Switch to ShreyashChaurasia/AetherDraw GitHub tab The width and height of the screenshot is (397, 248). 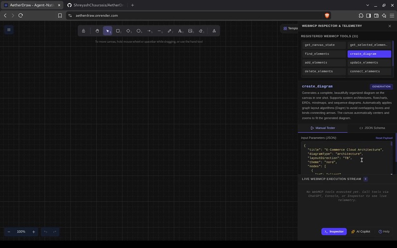point(96,5)
